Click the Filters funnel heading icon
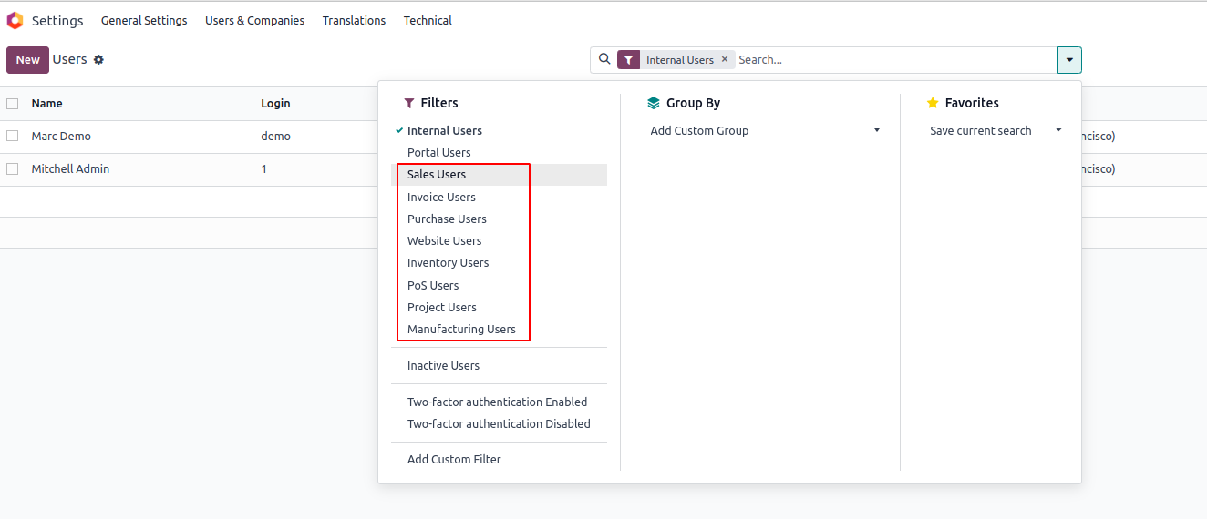This screenshot has width=1207, height=519. point(408,103)
